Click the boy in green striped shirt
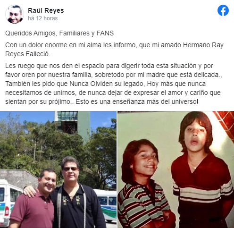Viewport: 234px width, 228px height. click(x=143, y=184)
